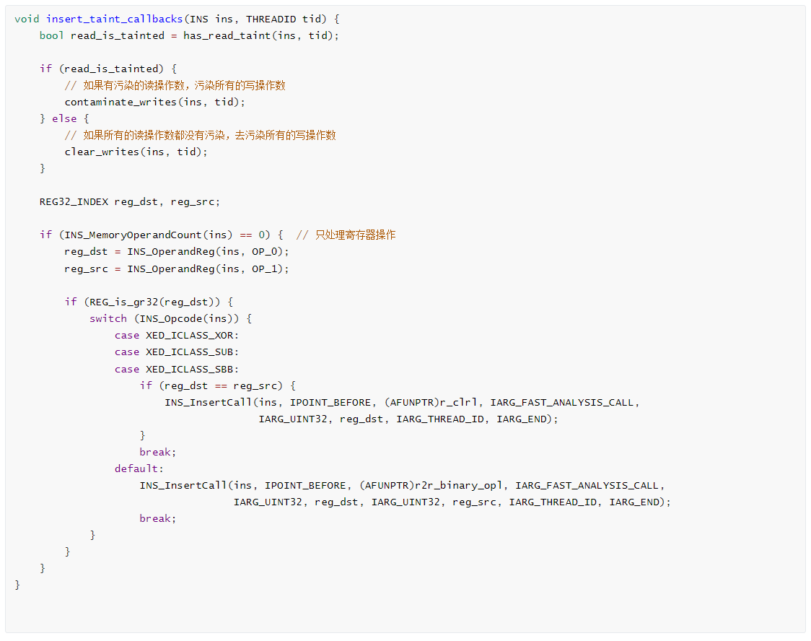Click the XED_ICLASS_SBB case label
The image size is (811, 641).
click(x=190, y=369)
